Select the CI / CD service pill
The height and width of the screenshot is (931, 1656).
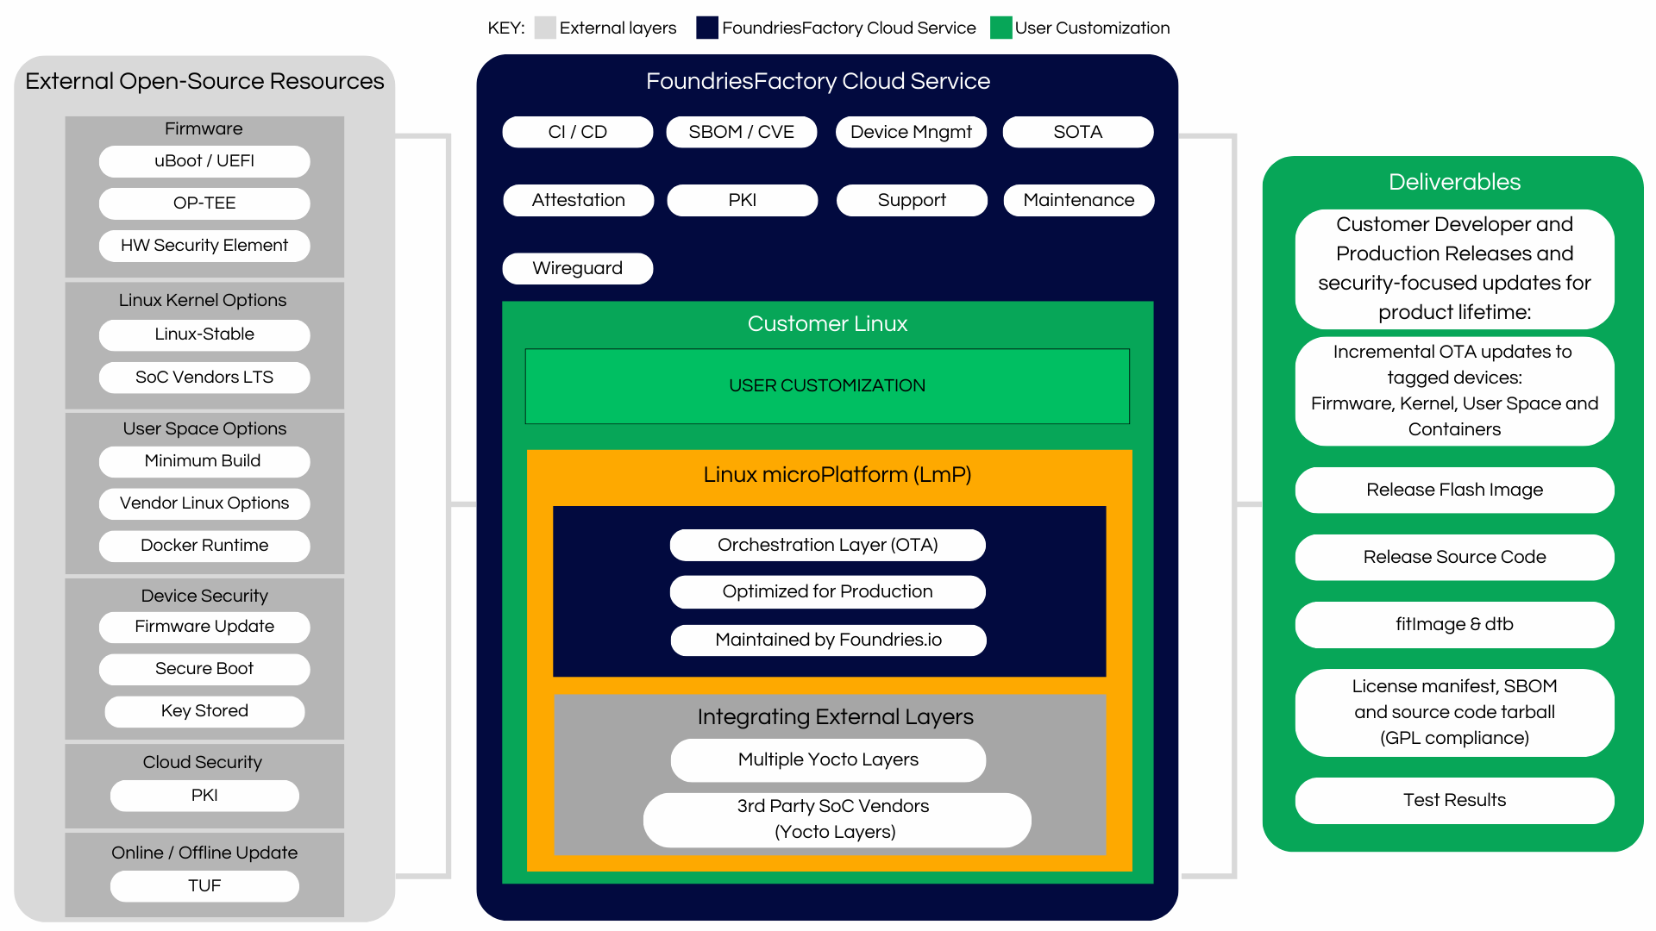(x=577, y=131)
